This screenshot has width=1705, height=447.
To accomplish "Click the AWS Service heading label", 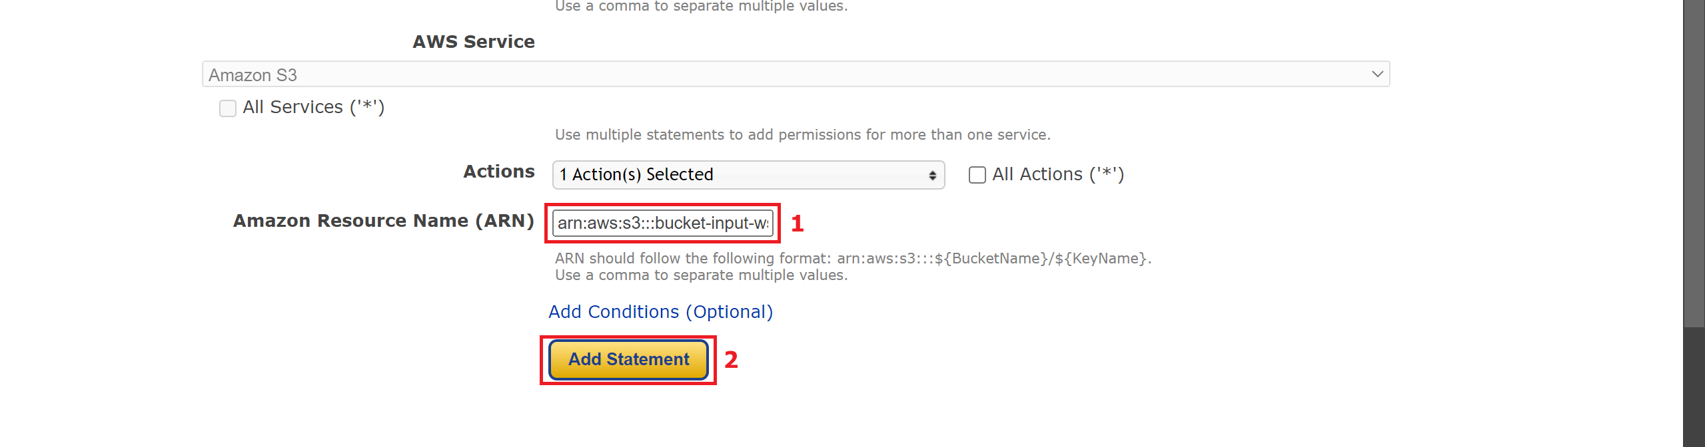I will pyautogui.click(x=474, y=42).
